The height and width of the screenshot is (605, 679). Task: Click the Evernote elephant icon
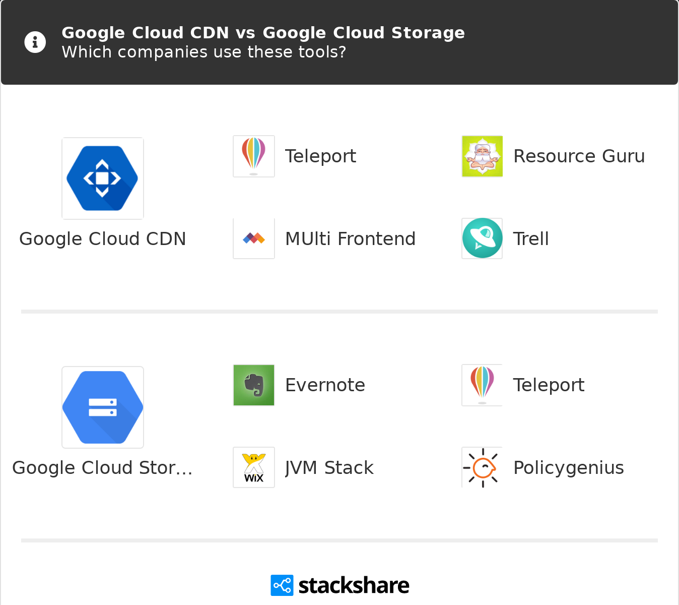tap(254, 385)
